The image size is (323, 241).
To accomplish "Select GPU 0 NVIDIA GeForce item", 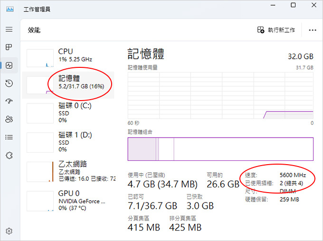I will (x=68, y=201).
